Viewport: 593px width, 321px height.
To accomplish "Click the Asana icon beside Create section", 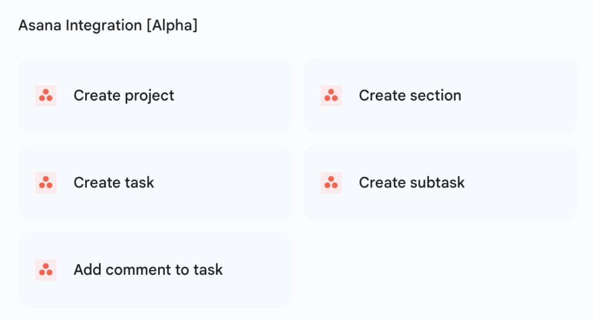I will coord(331,96).
